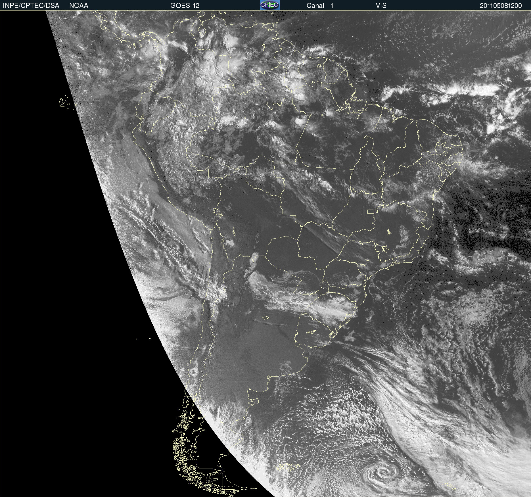Click the 201105081200 timestamp
Viewport: 531px width, 497px height.
(x=501, y=6)
